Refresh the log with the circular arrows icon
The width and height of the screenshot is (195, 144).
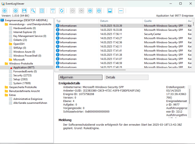coord(61,11)
